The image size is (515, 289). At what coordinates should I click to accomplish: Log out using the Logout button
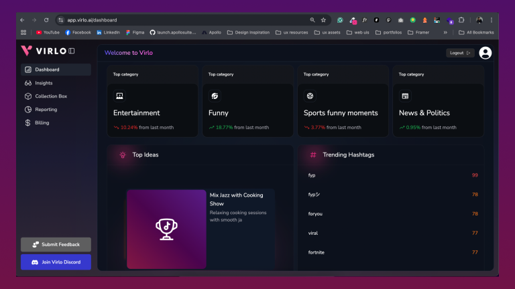(460, 53)
